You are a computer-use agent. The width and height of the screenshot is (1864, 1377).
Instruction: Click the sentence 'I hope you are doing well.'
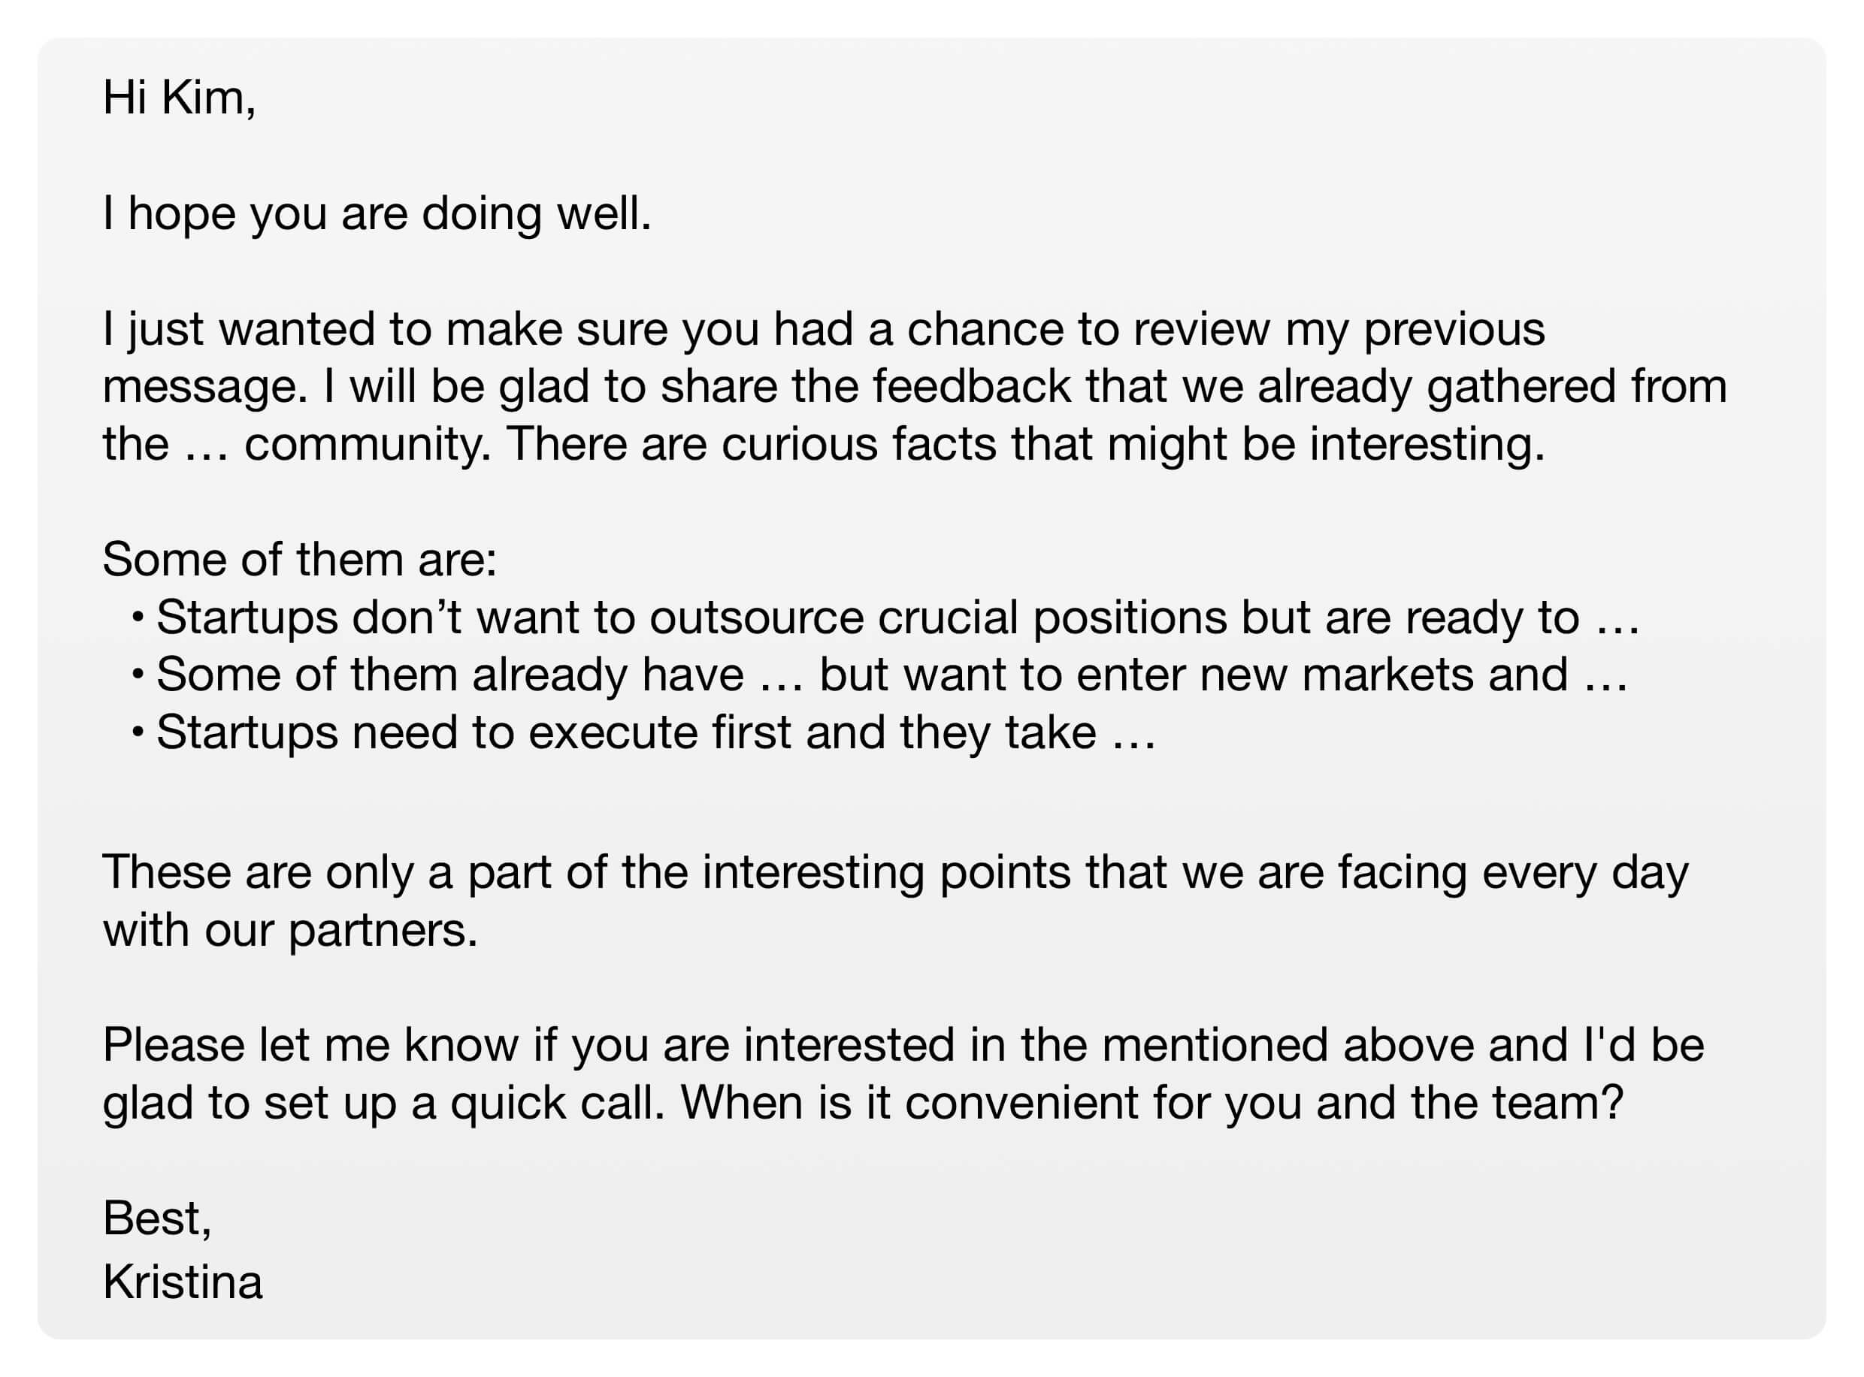(377, 213)
